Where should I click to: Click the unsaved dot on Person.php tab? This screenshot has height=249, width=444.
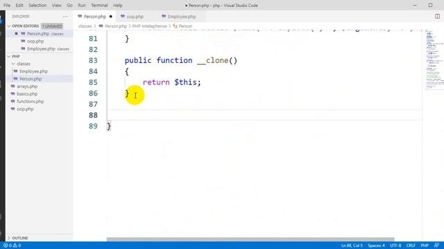point(111,17)
